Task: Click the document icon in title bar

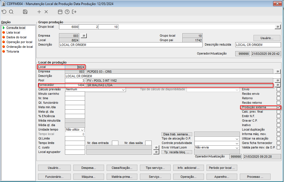Action: point(3,4)
